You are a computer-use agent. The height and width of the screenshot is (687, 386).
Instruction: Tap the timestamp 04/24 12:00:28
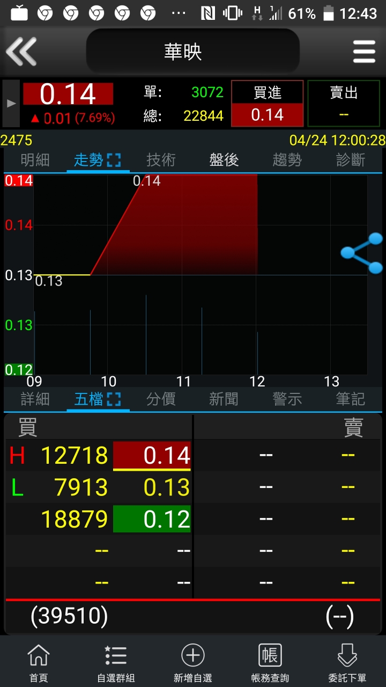337,141
